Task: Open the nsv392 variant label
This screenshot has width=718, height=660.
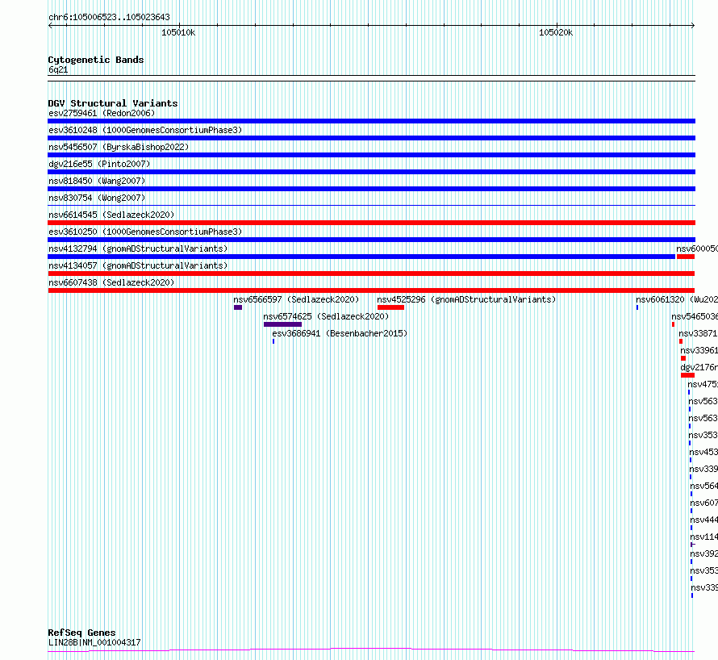Action: 704,553
